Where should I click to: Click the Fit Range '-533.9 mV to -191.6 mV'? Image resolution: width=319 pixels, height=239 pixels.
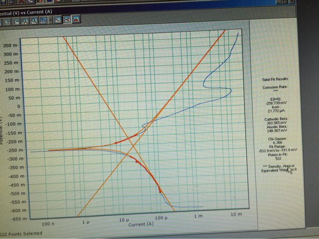(x=278, y=150)
